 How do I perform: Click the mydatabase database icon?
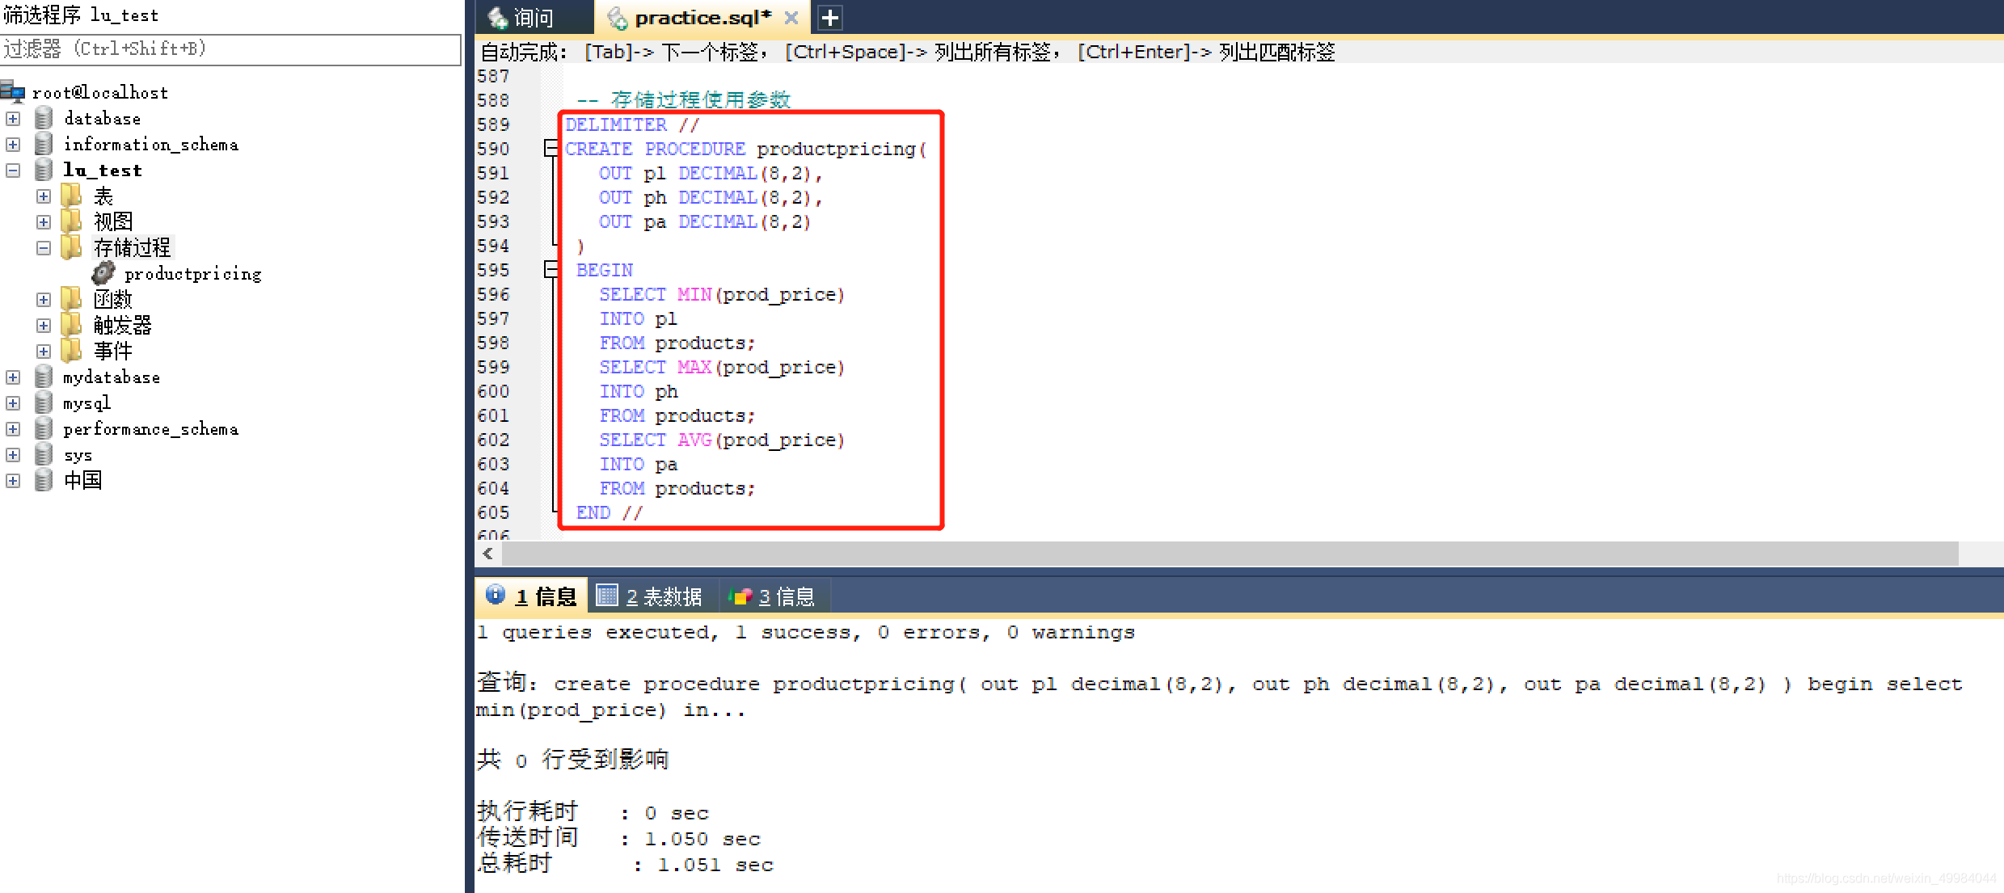click(44, 377)
